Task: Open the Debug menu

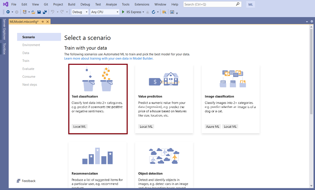Action: pos(85,4)
